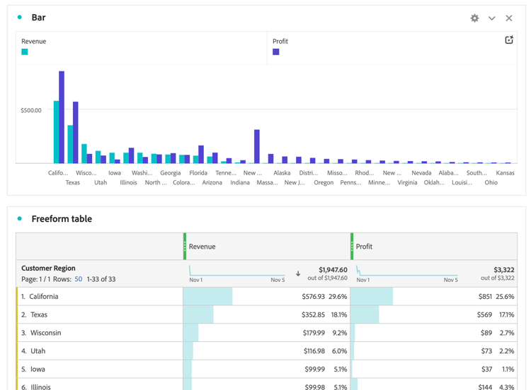
Task: Click the teal dot beside Bar title
Action: pos(20,17)
